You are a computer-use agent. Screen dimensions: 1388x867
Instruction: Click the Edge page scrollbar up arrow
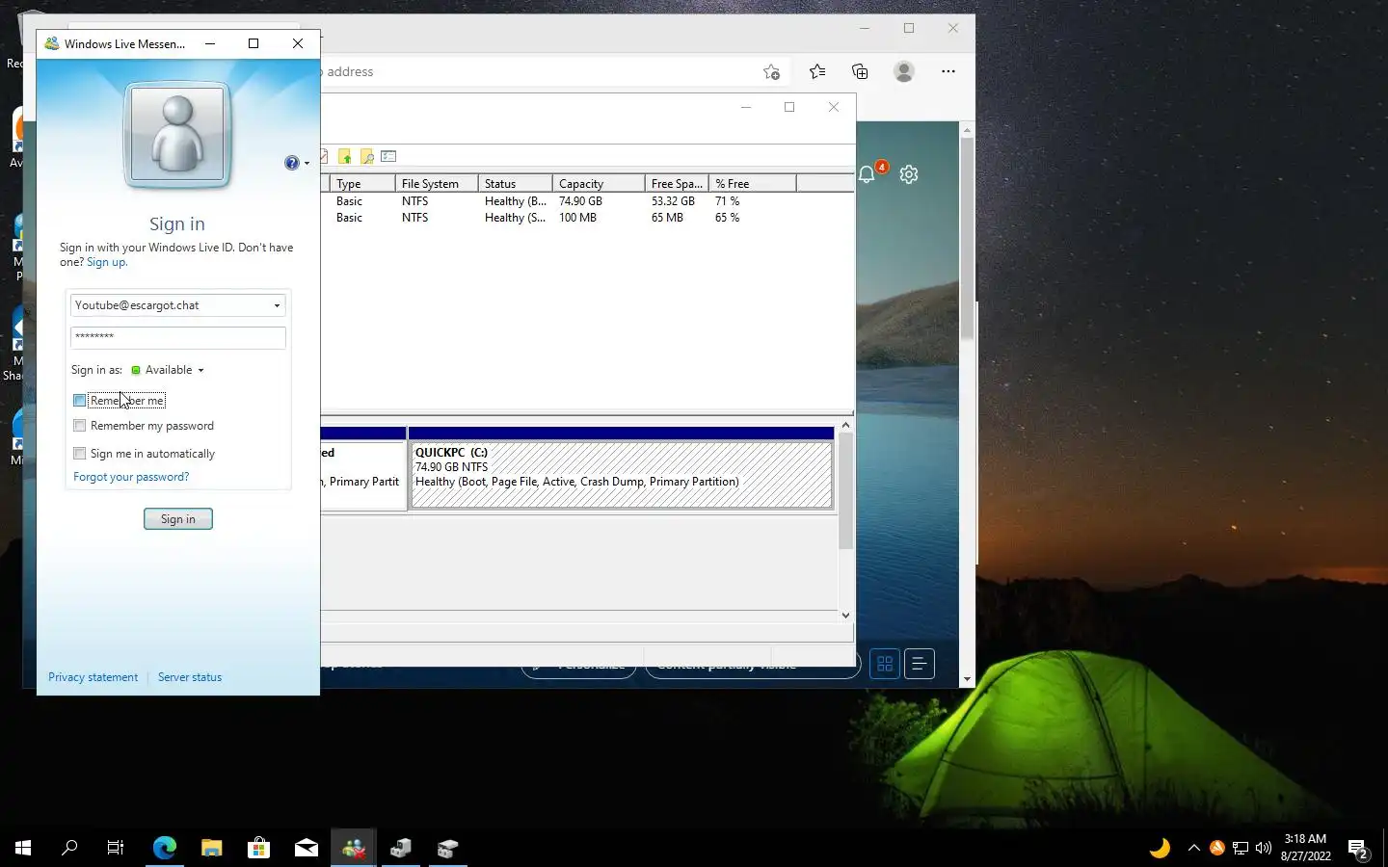click(967, 129)
